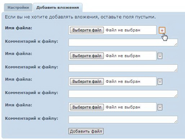
Task: Switch to the Настройки tab
Action: click(x=18, y=8)
